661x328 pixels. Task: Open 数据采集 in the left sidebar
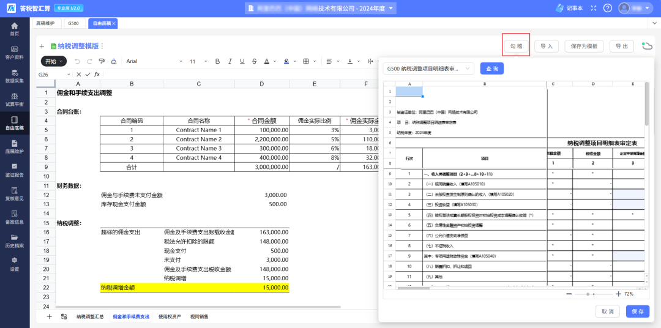click(15, 76)
